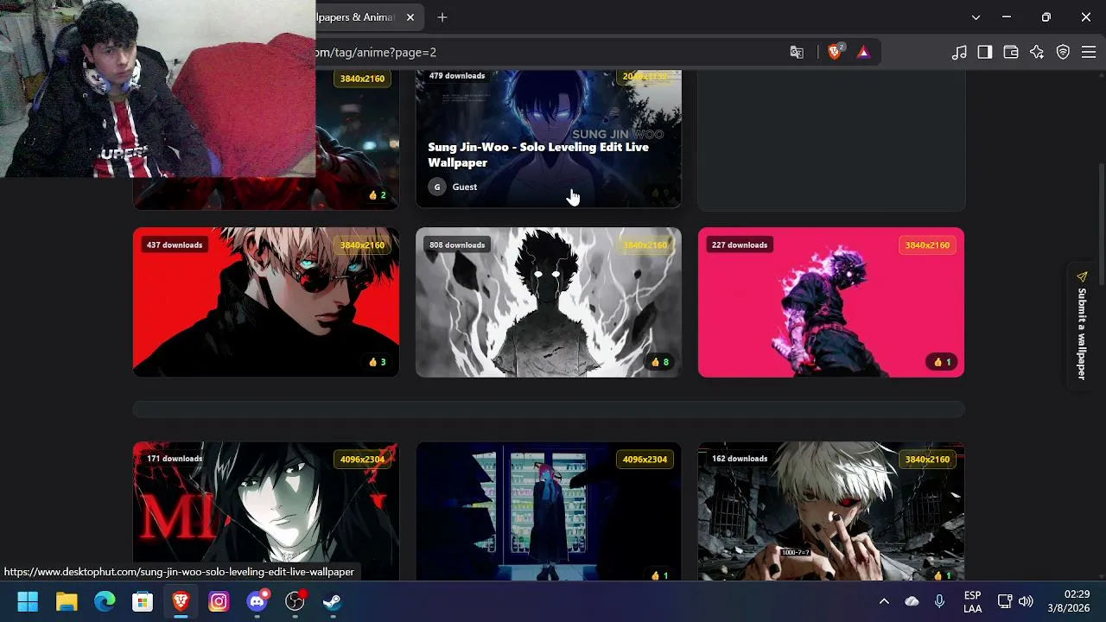Open the Brave Wallet icon

[1011, 52]
